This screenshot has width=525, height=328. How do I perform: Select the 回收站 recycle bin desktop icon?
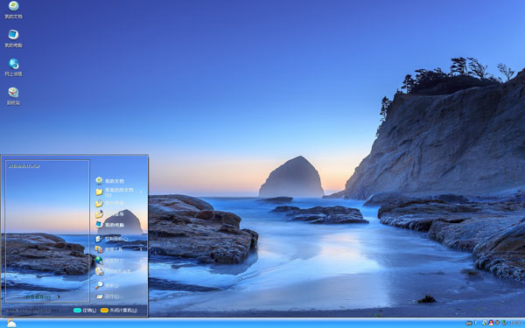[13, 96]
